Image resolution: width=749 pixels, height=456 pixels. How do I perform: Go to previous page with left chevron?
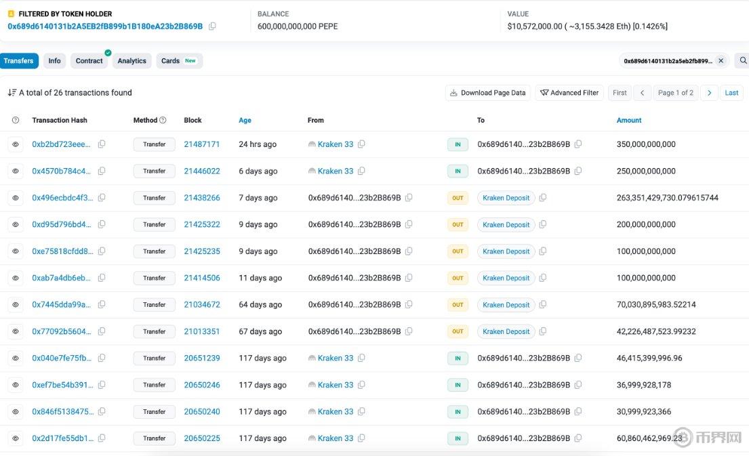point(642,93)
